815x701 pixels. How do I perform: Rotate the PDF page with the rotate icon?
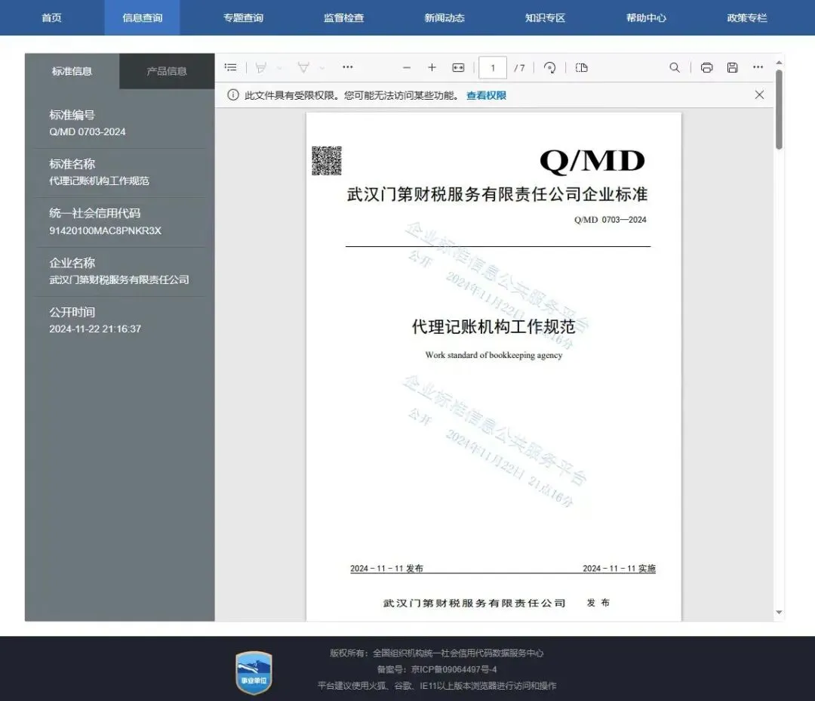[549, 68]
